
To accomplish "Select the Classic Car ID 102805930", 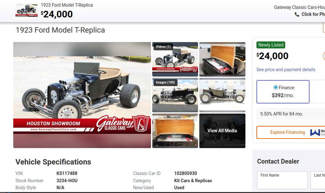I will coord(185,173).
